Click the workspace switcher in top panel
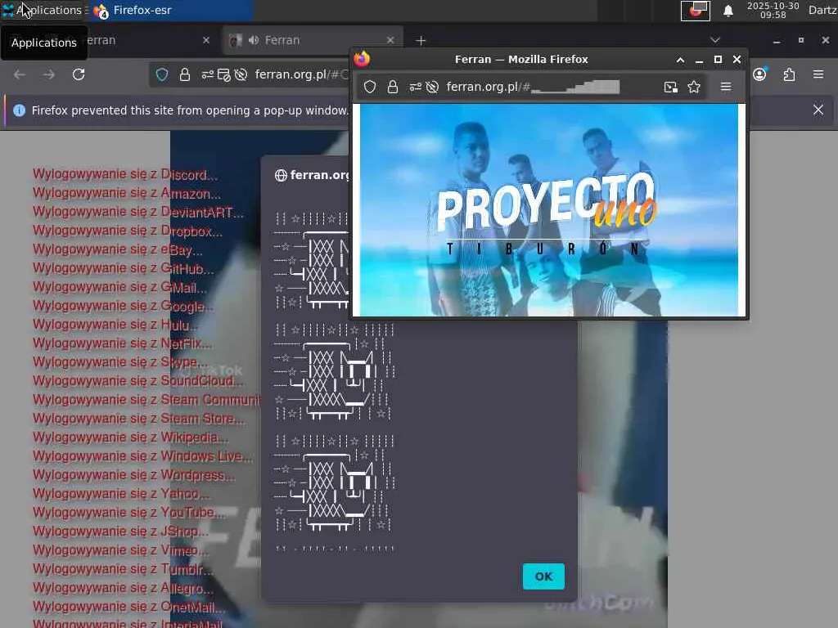The height and width of the screenshot is (628, 838). point(696,11)
